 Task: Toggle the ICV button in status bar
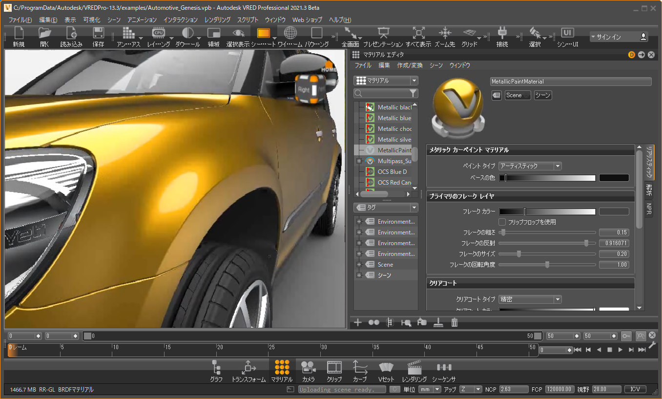pos(635,389)
